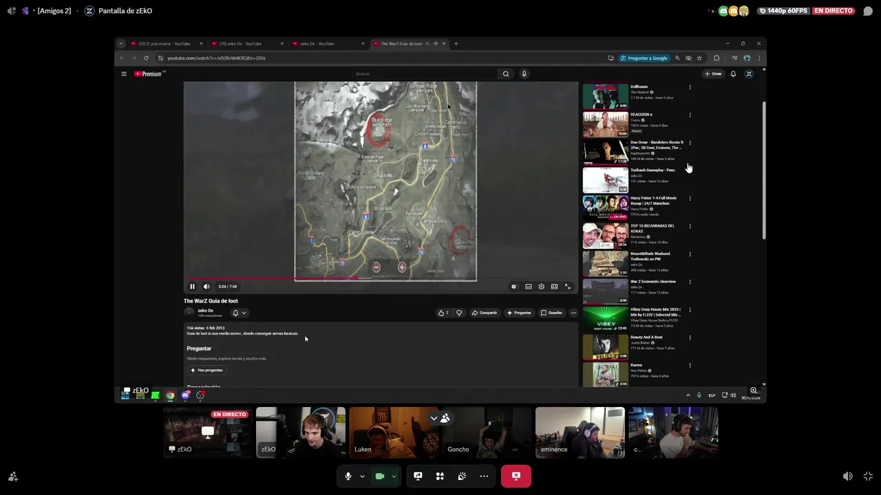Open Dollhouse video options menu
The width and height of the screenshot is (881, 495).
tap(690, 87)
